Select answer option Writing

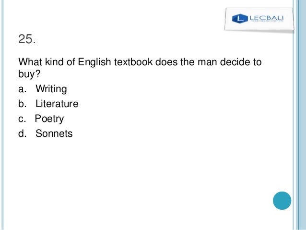click(51, 89)
